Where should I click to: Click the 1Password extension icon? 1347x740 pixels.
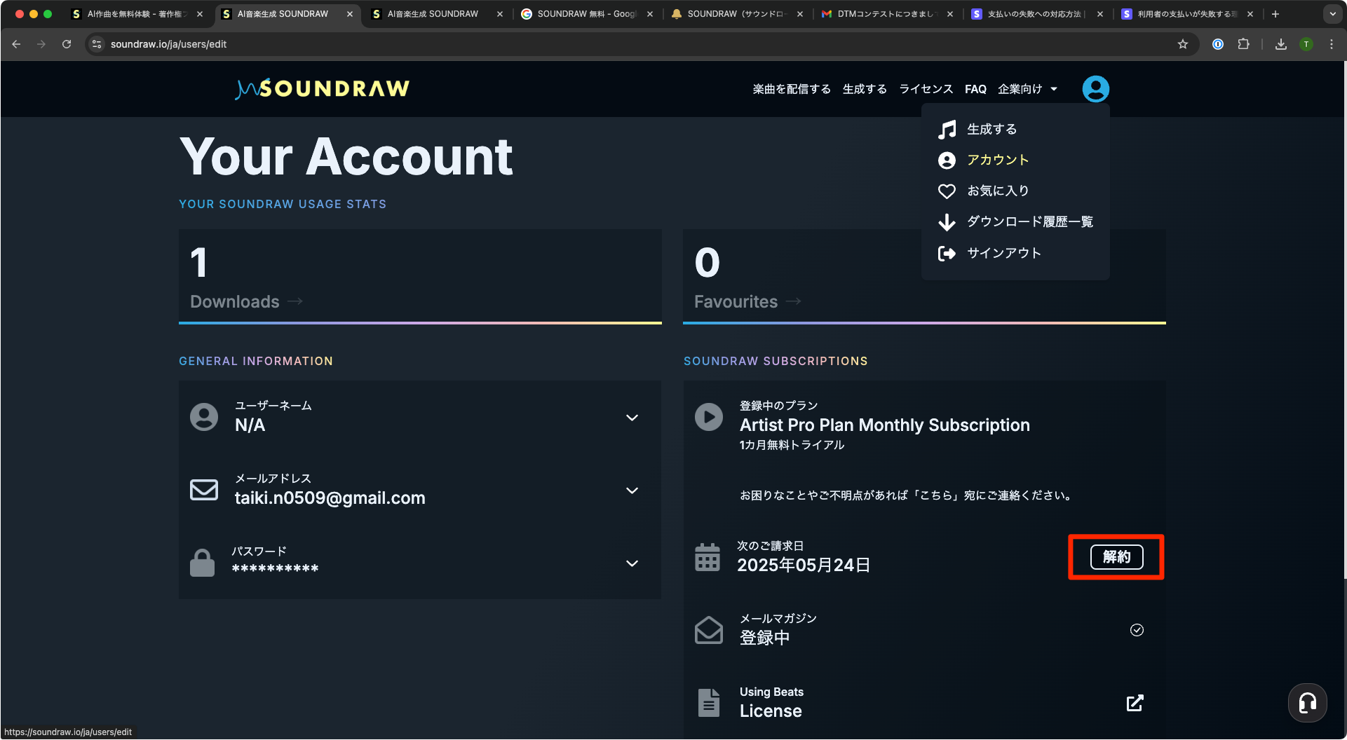point(1218,44)
